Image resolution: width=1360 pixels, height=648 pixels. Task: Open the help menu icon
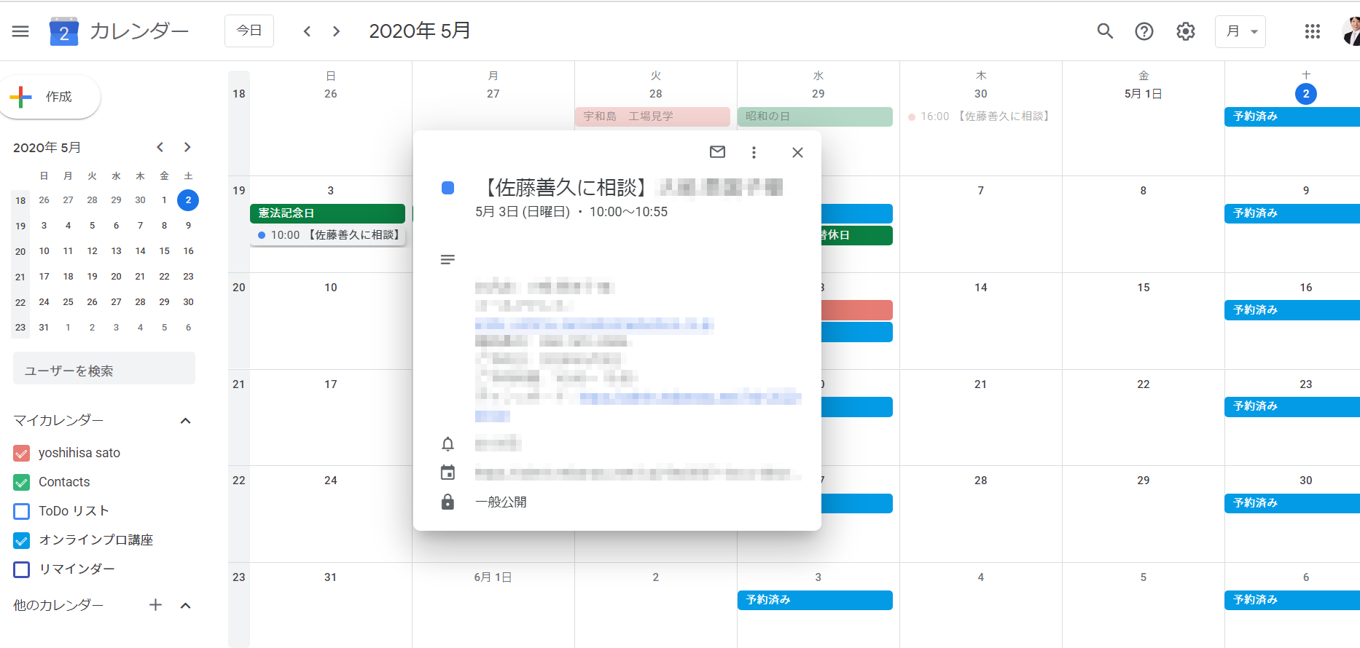point(1144,31)
